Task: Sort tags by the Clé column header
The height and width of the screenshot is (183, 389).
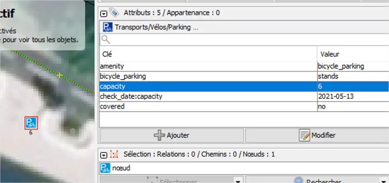Action: coord(208,54)
